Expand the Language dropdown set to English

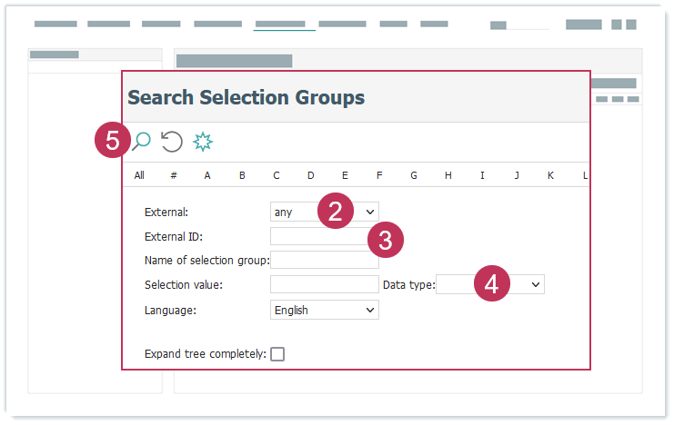(x=324, y=310)
